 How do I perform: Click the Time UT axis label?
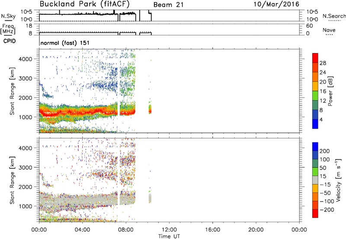[169, 236]
